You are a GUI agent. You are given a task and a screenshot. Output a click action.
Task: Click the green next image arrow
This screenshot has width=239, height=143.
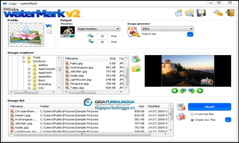[200, 91]
